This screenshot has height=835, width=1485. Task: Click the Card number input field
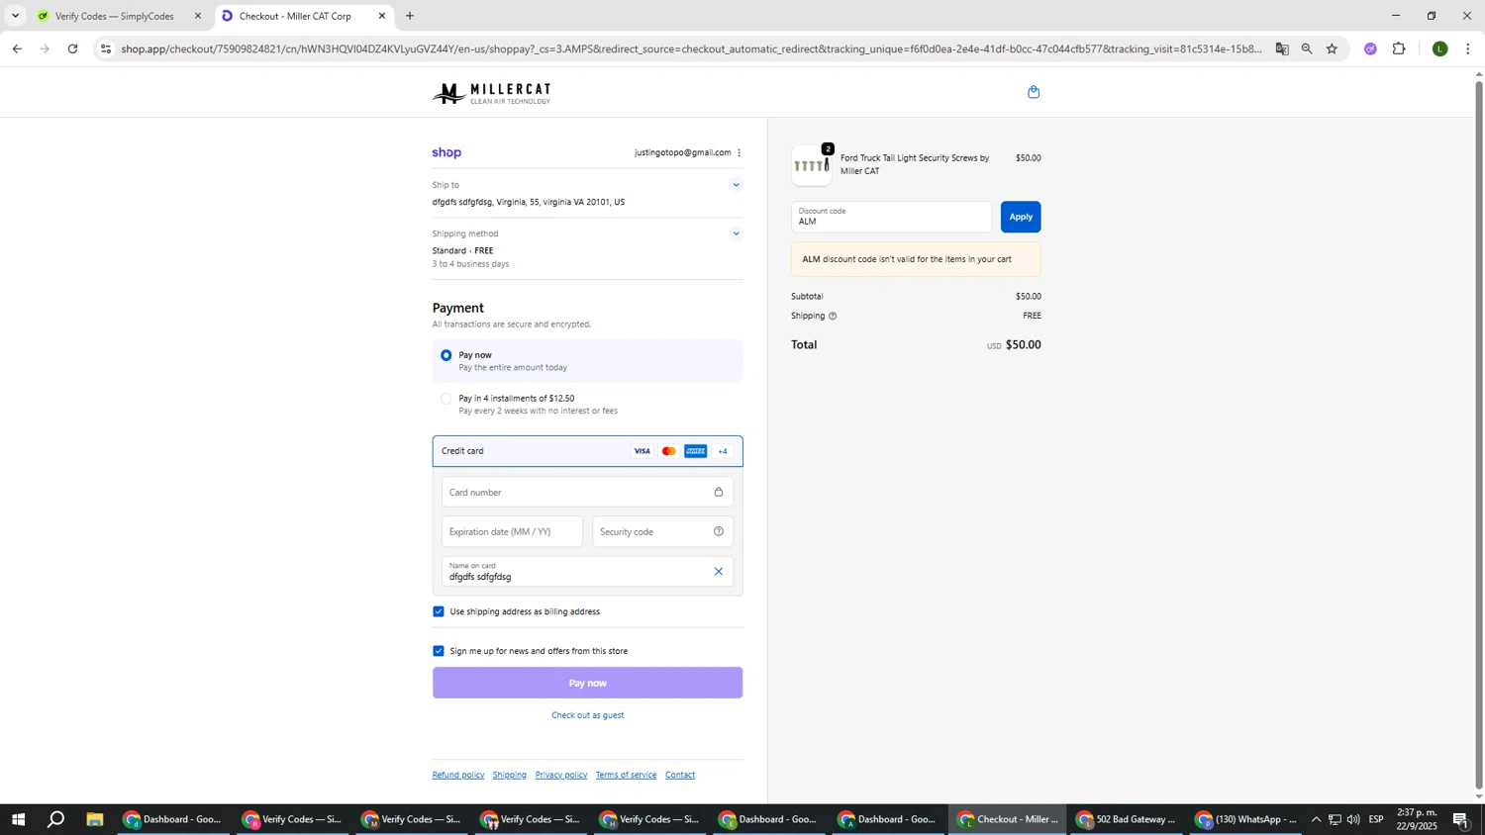(x=588, y=492)
